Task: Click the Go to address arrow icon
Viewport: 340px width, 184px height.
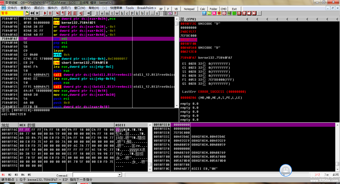Action: pyautogui.click(x=89, y=13)
